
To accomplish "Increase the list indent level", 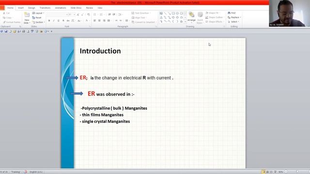I will pos(114,14).
